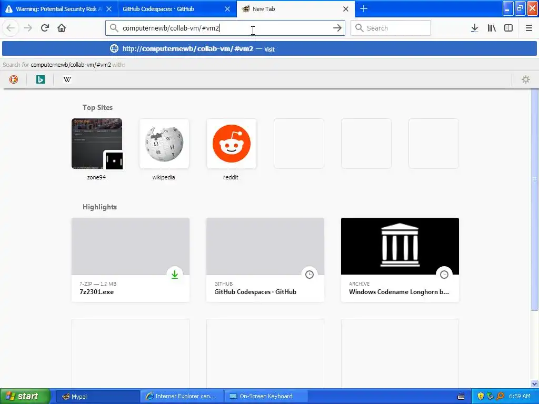Click history clock icon on Archive card
The image size is (539, 404).
pos(444,274)
